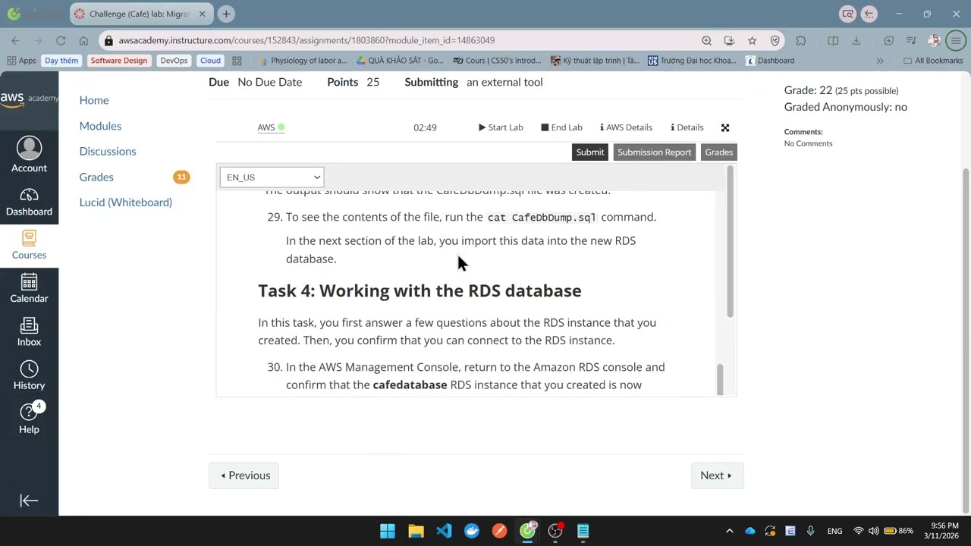Open the browser home page icon
This screenshot has width=971, height=546.
(83, 40)
